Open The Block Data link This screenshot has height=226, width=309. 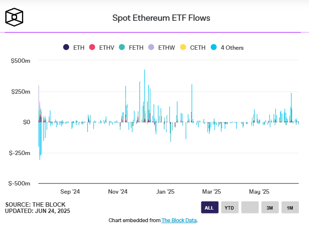pos(179,220)
